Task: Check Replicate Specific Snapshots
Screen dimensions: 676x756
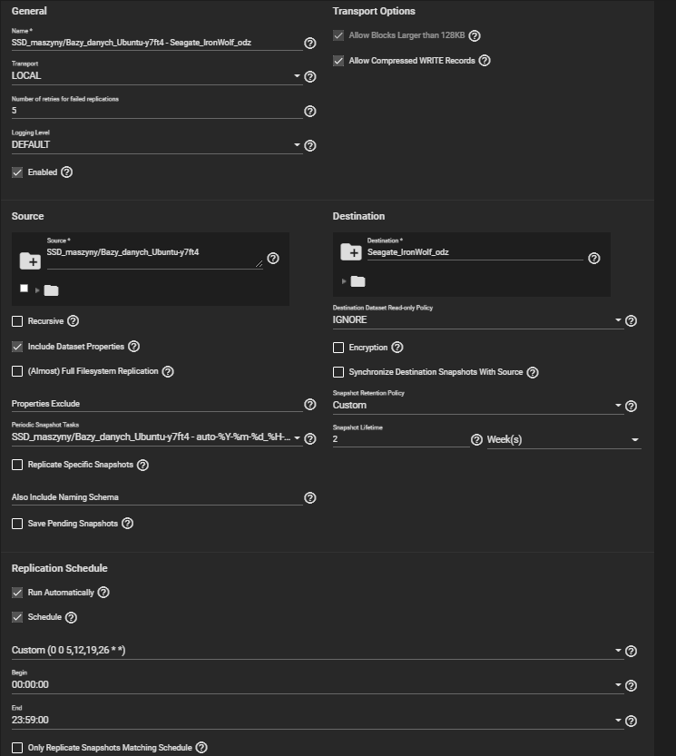Action: (17, 465)
